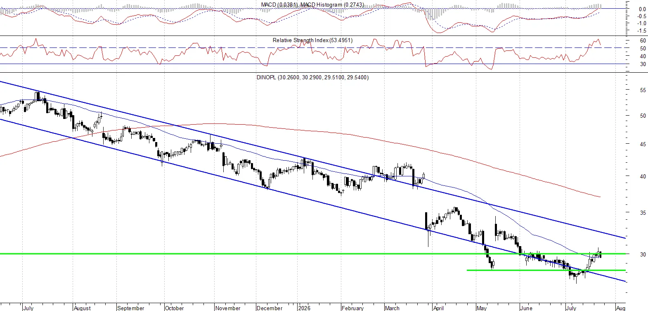Click the July label just before August
The width and height of the screenshot is (648, 311).
click(x=28, y=308)
